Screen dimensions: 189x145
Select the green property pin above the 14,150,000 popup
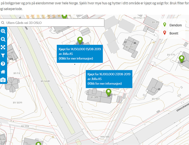click(x=80, y=40)
